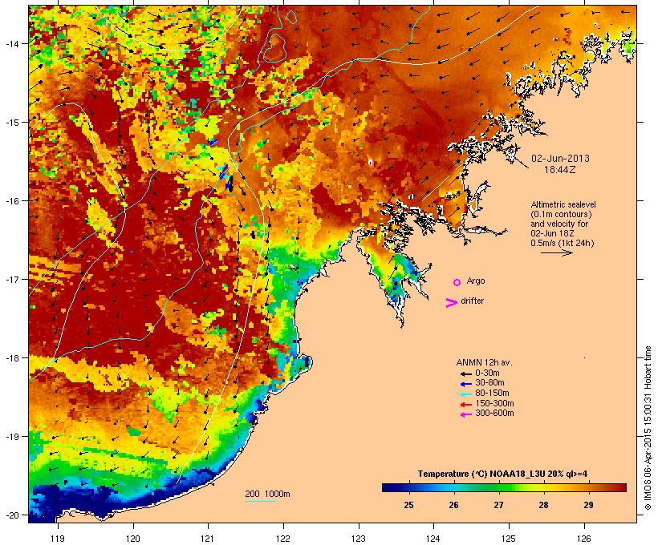Click the colorbar value '26'
Screen dimensions: 658x545
coord(453,505)
